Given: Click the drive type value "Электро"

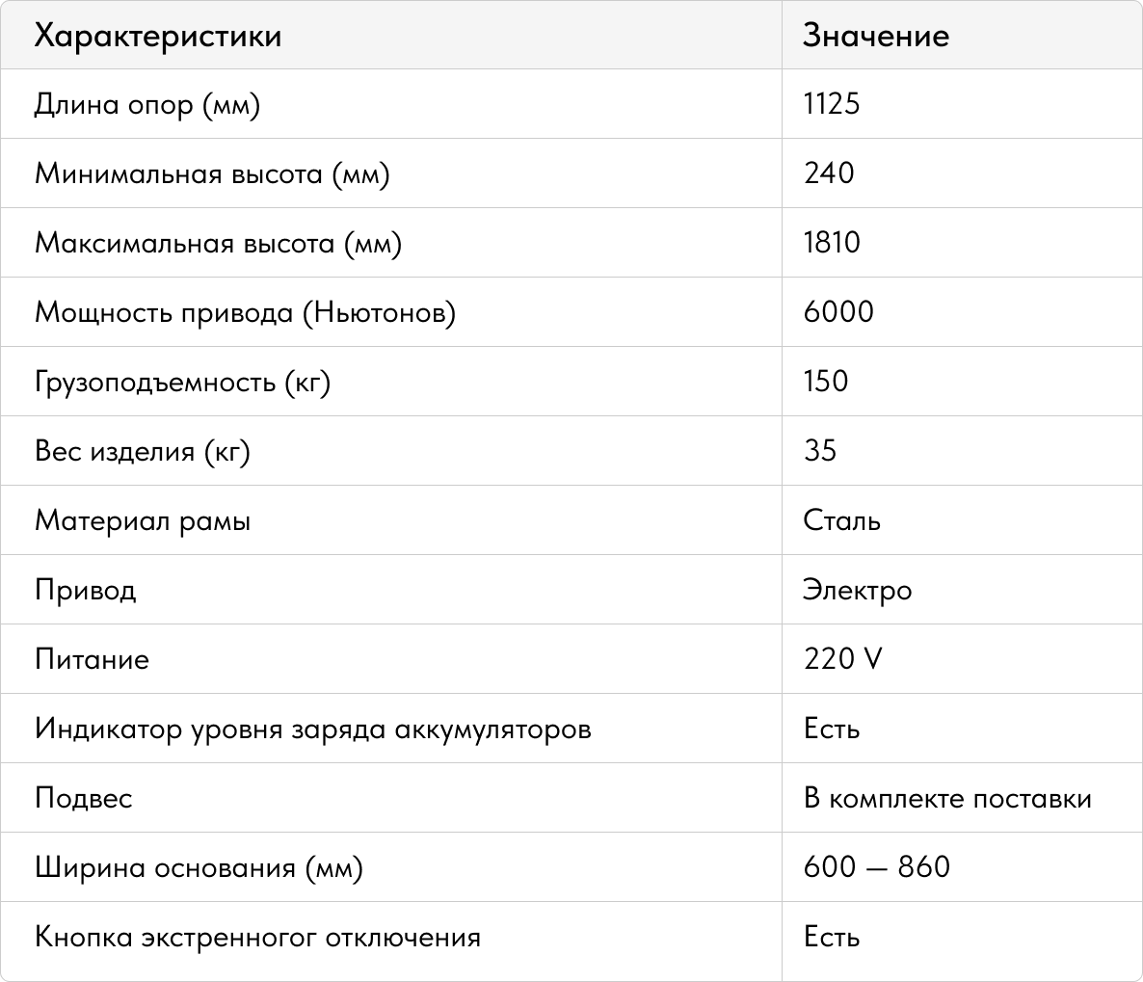Looking at the screenshot, I should (857, 590).
